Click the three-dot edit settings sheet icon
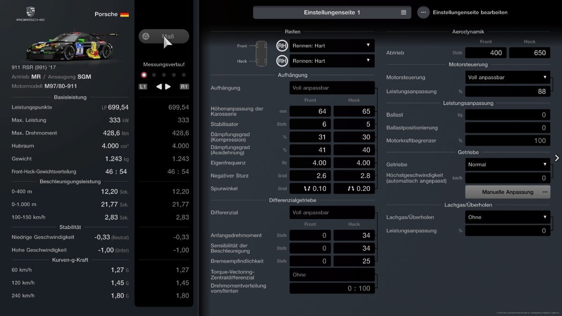The height and width of the screenshot is (316, 562). 423,12
